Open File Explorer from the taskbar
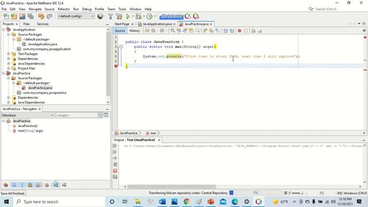The width and height of the screenshot is (368, 207). coord(138,202)
